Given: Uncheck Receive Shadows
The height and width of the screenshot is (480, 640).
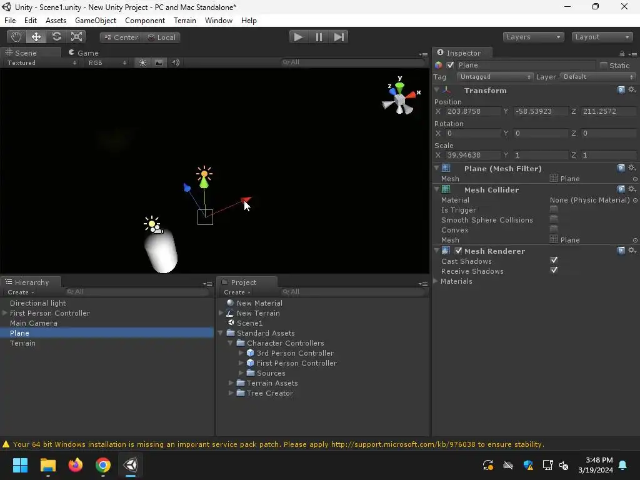Looking at the screenshot, I should [x=554, y=270].
